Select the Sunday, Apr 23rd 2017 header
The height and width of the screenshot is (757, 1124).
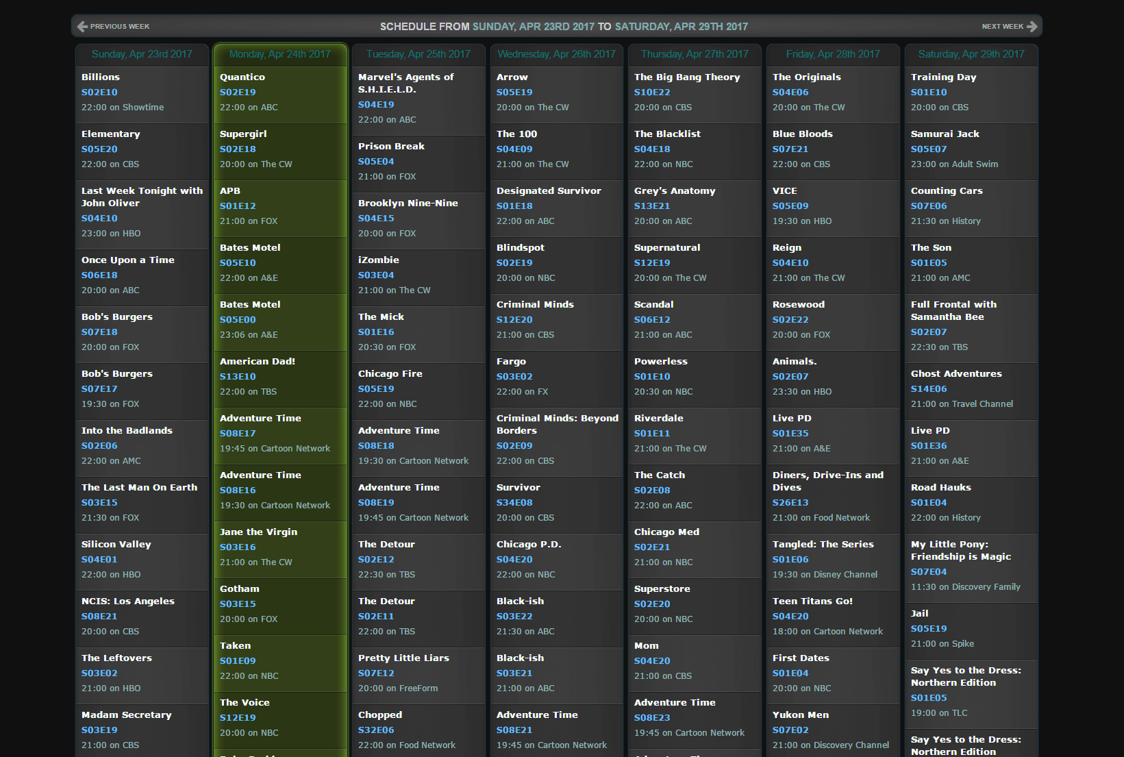(142, 54)
